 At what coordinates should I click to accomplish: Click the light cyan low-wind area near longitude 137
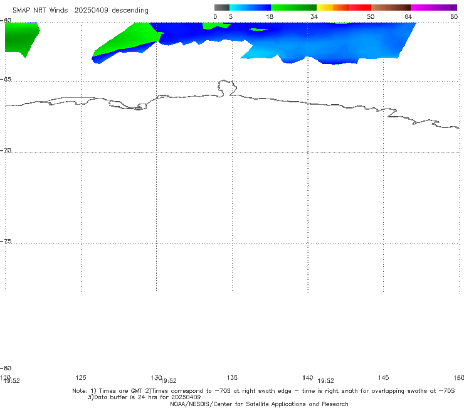click(x=260, y=52)
